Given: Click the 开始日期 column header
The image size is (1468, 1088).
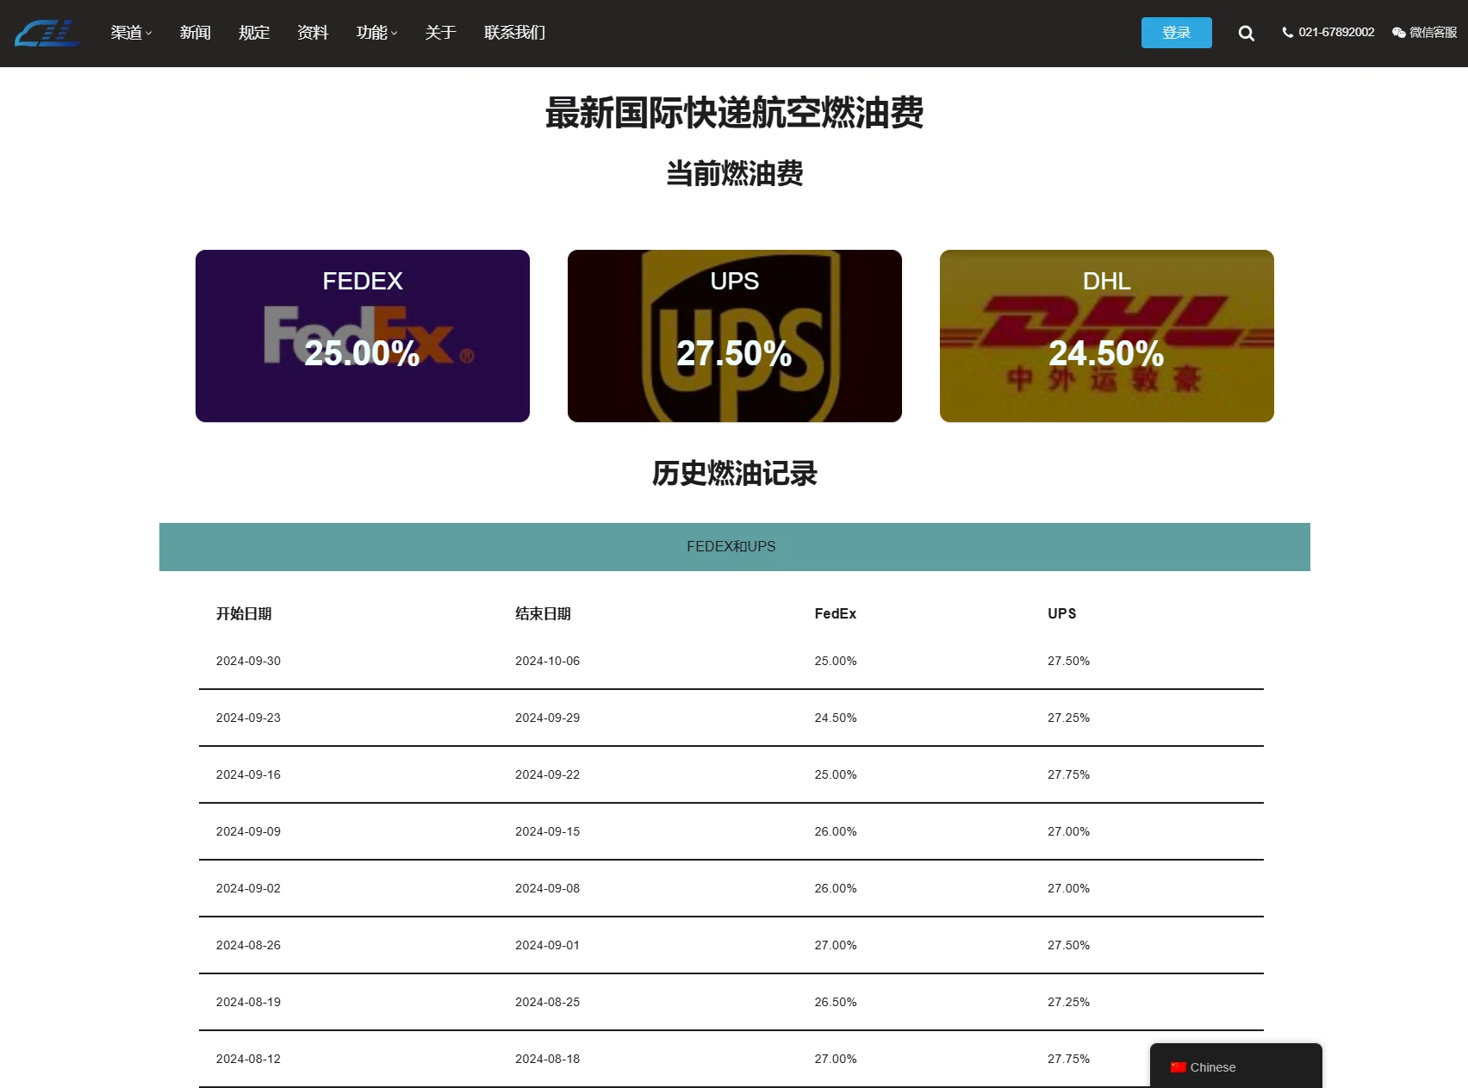Looking at the screenshot, I should tap(244, 613).
